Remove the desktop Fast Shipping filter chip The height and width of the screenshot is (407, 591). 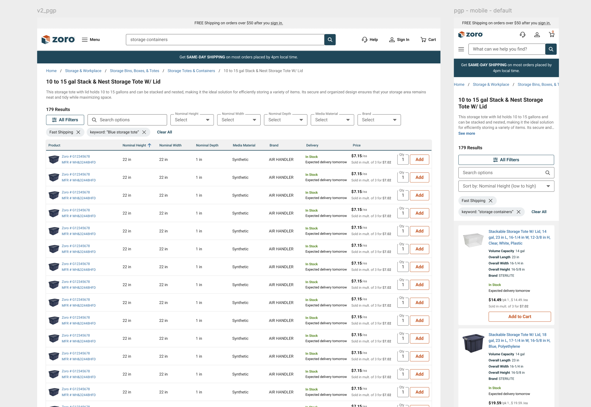tap(78, 132)
